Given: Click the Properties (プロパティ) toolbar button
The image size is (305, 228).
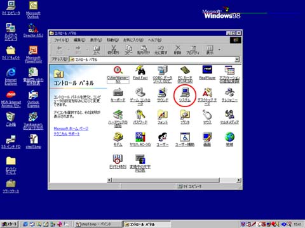Looking at the screenshot, I should coord(193,50).
